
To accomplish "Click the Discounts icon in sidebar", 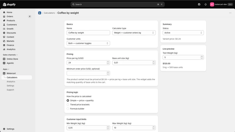I will point(4,33).
